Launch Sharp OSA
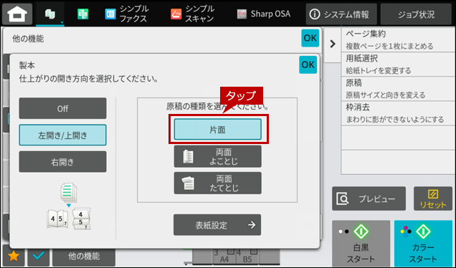This screenshot has width=456, height=268. (x=263, y=14)
